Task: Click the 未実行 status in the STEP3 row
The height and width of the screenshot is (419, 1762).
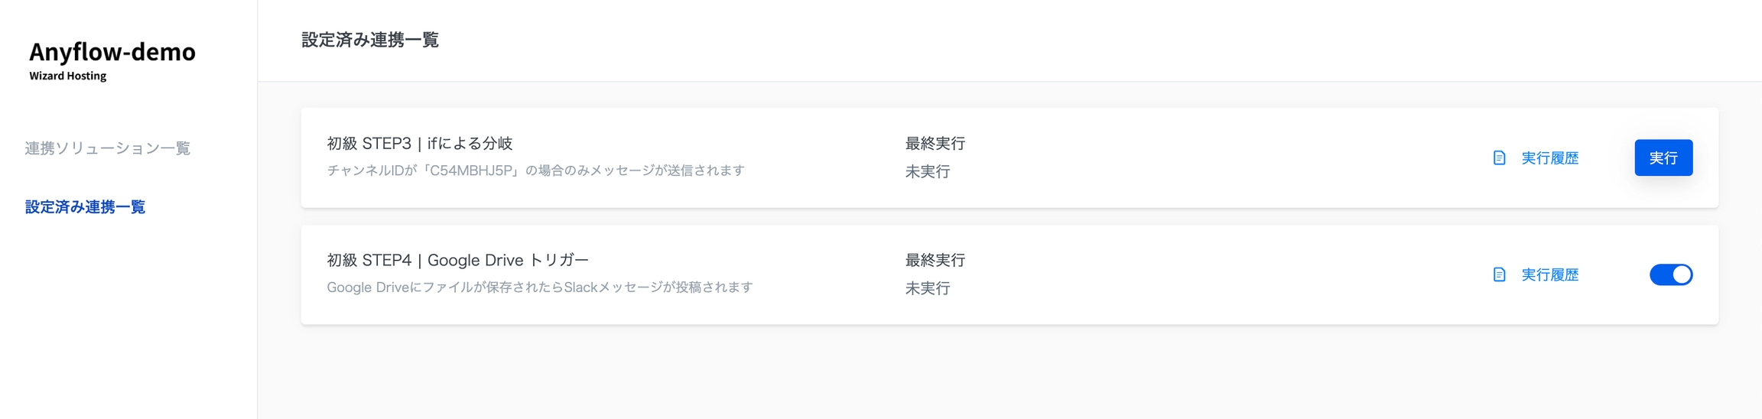Action: (927, 171)
